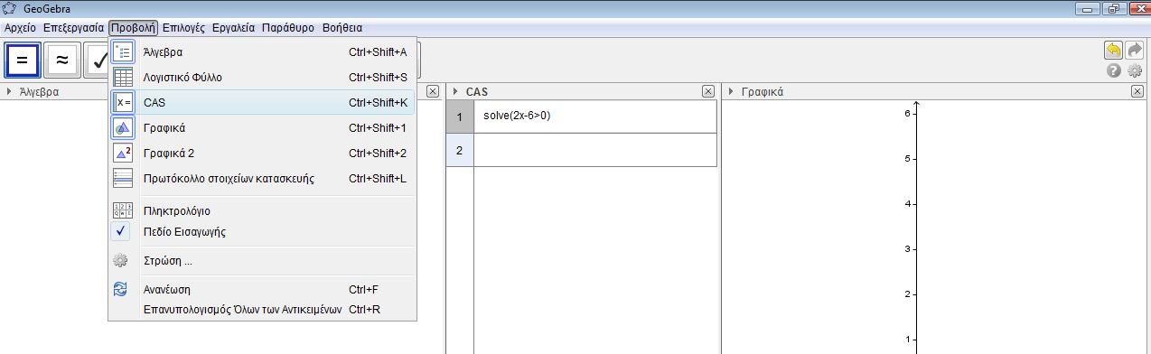The image size is (1151, 354).
Task: Choose Πρωτόκολλο στοιχείων κατασκευής
Action: click(262, 179)
